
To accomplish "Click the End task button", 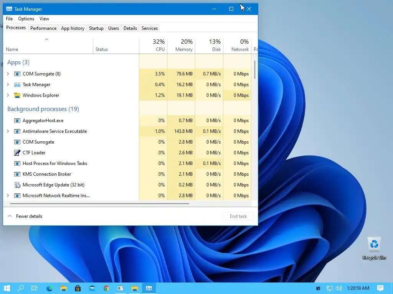I will tap(238, 216).
